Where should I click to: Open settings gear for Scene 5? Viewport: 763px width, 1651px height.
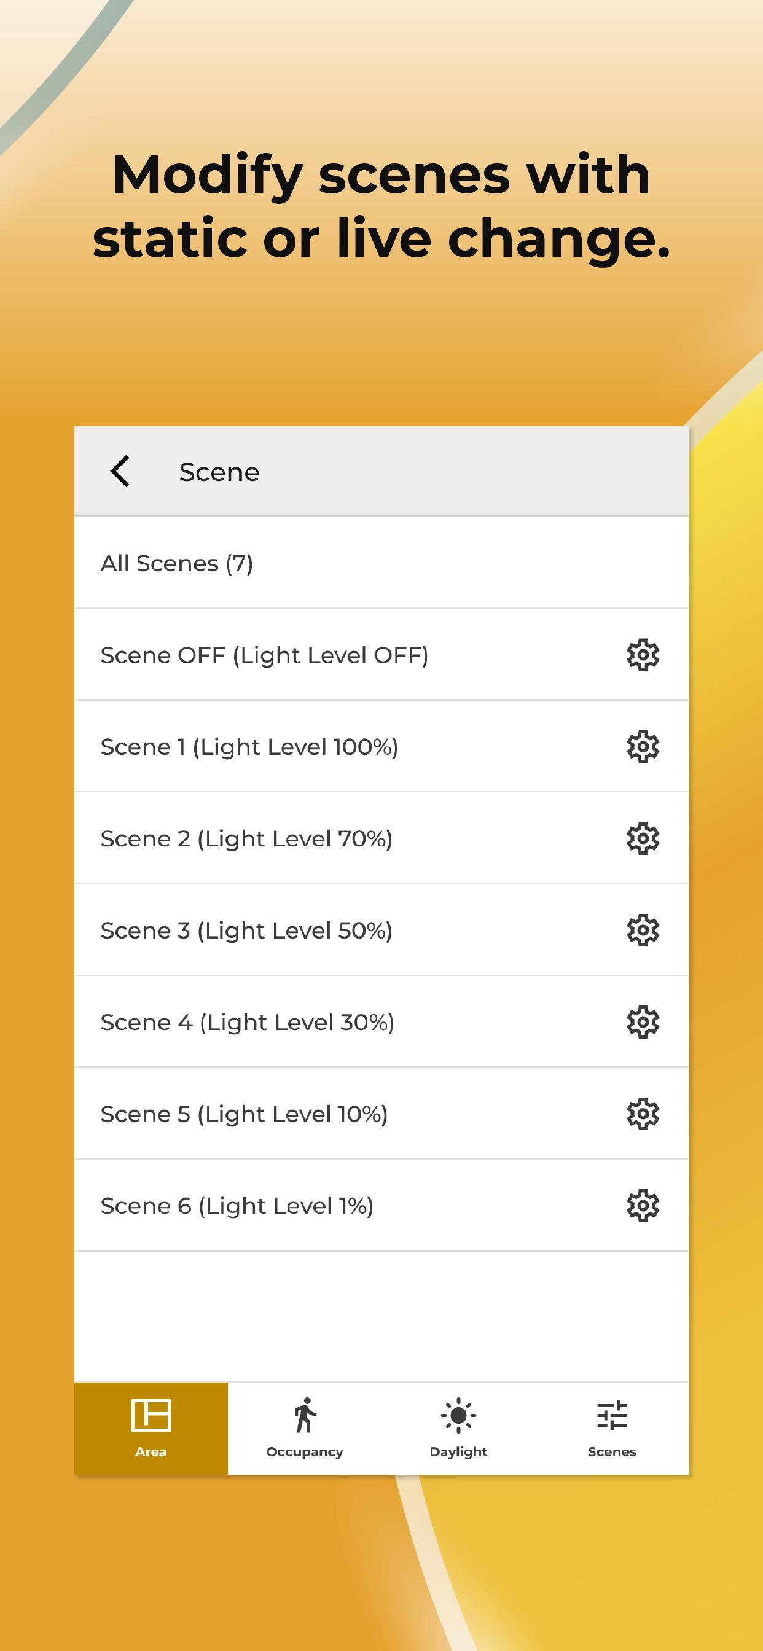[643, 1114]
